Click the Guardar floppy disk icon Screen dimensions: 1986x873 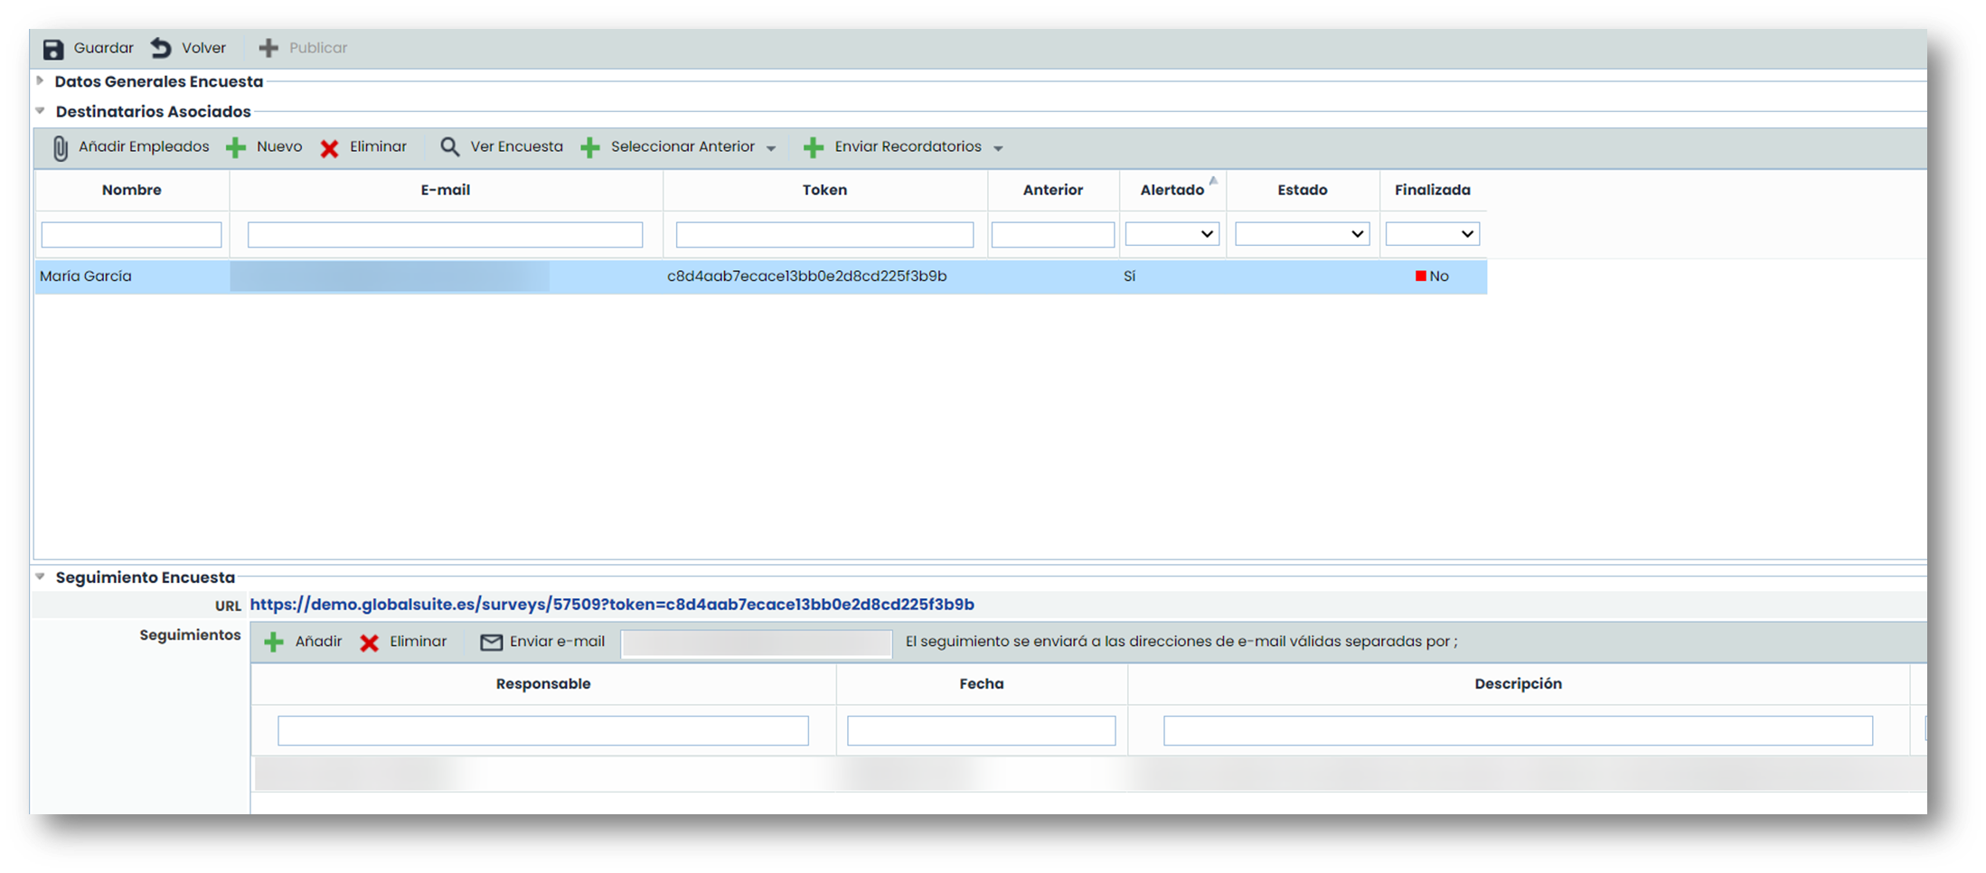pyautogui.click(x=53, y=49)
